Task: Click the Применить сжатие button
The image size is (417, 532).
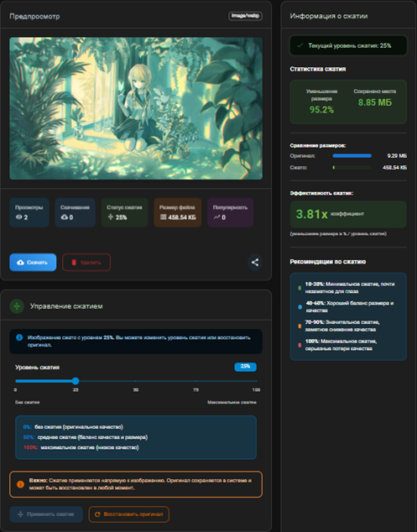Action: coord(46,514)
